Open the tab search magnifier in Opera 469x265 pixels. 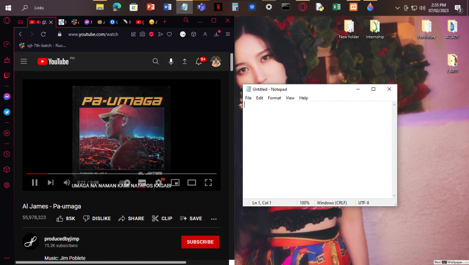(186, 20)
